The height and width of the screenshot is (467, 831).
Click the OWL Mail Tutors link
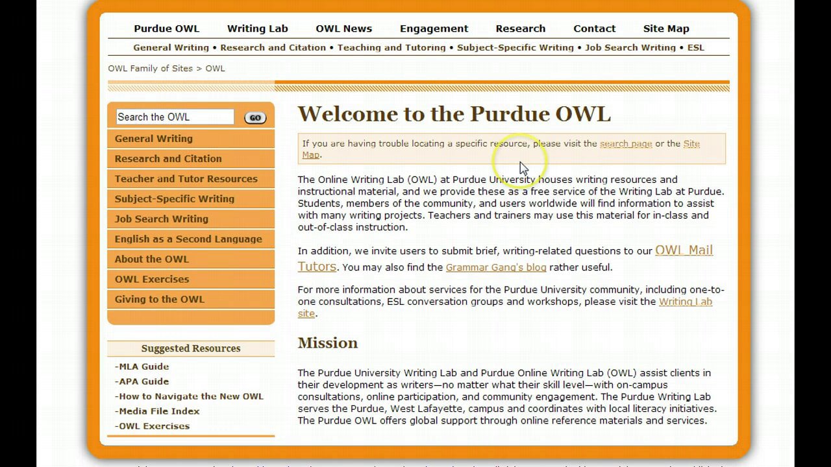pos(684,250)
